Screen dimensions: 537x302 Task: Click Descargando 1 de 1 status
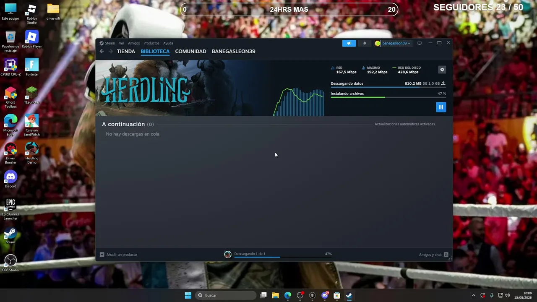click(x=250, y=254)
